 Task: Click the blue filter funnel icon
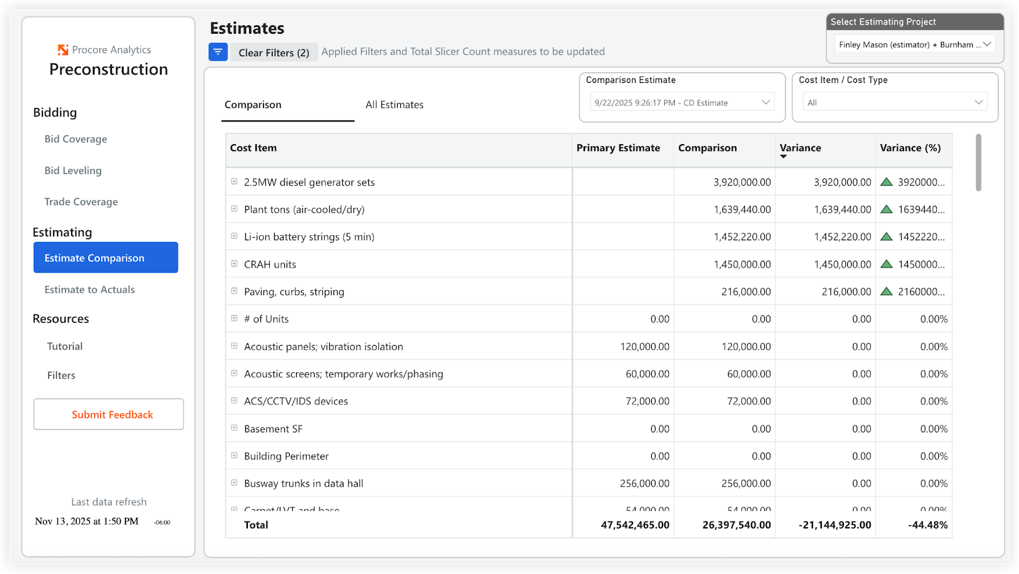point(217,52)
